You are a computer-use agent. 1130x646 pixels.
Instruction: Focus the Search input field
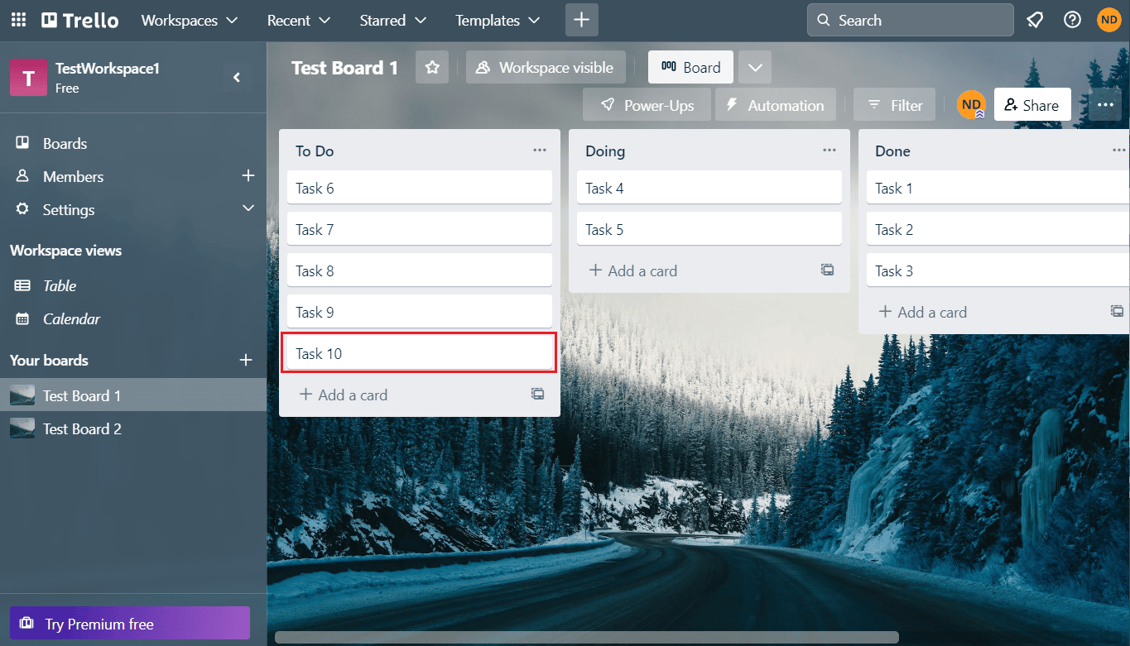[911, 20]
